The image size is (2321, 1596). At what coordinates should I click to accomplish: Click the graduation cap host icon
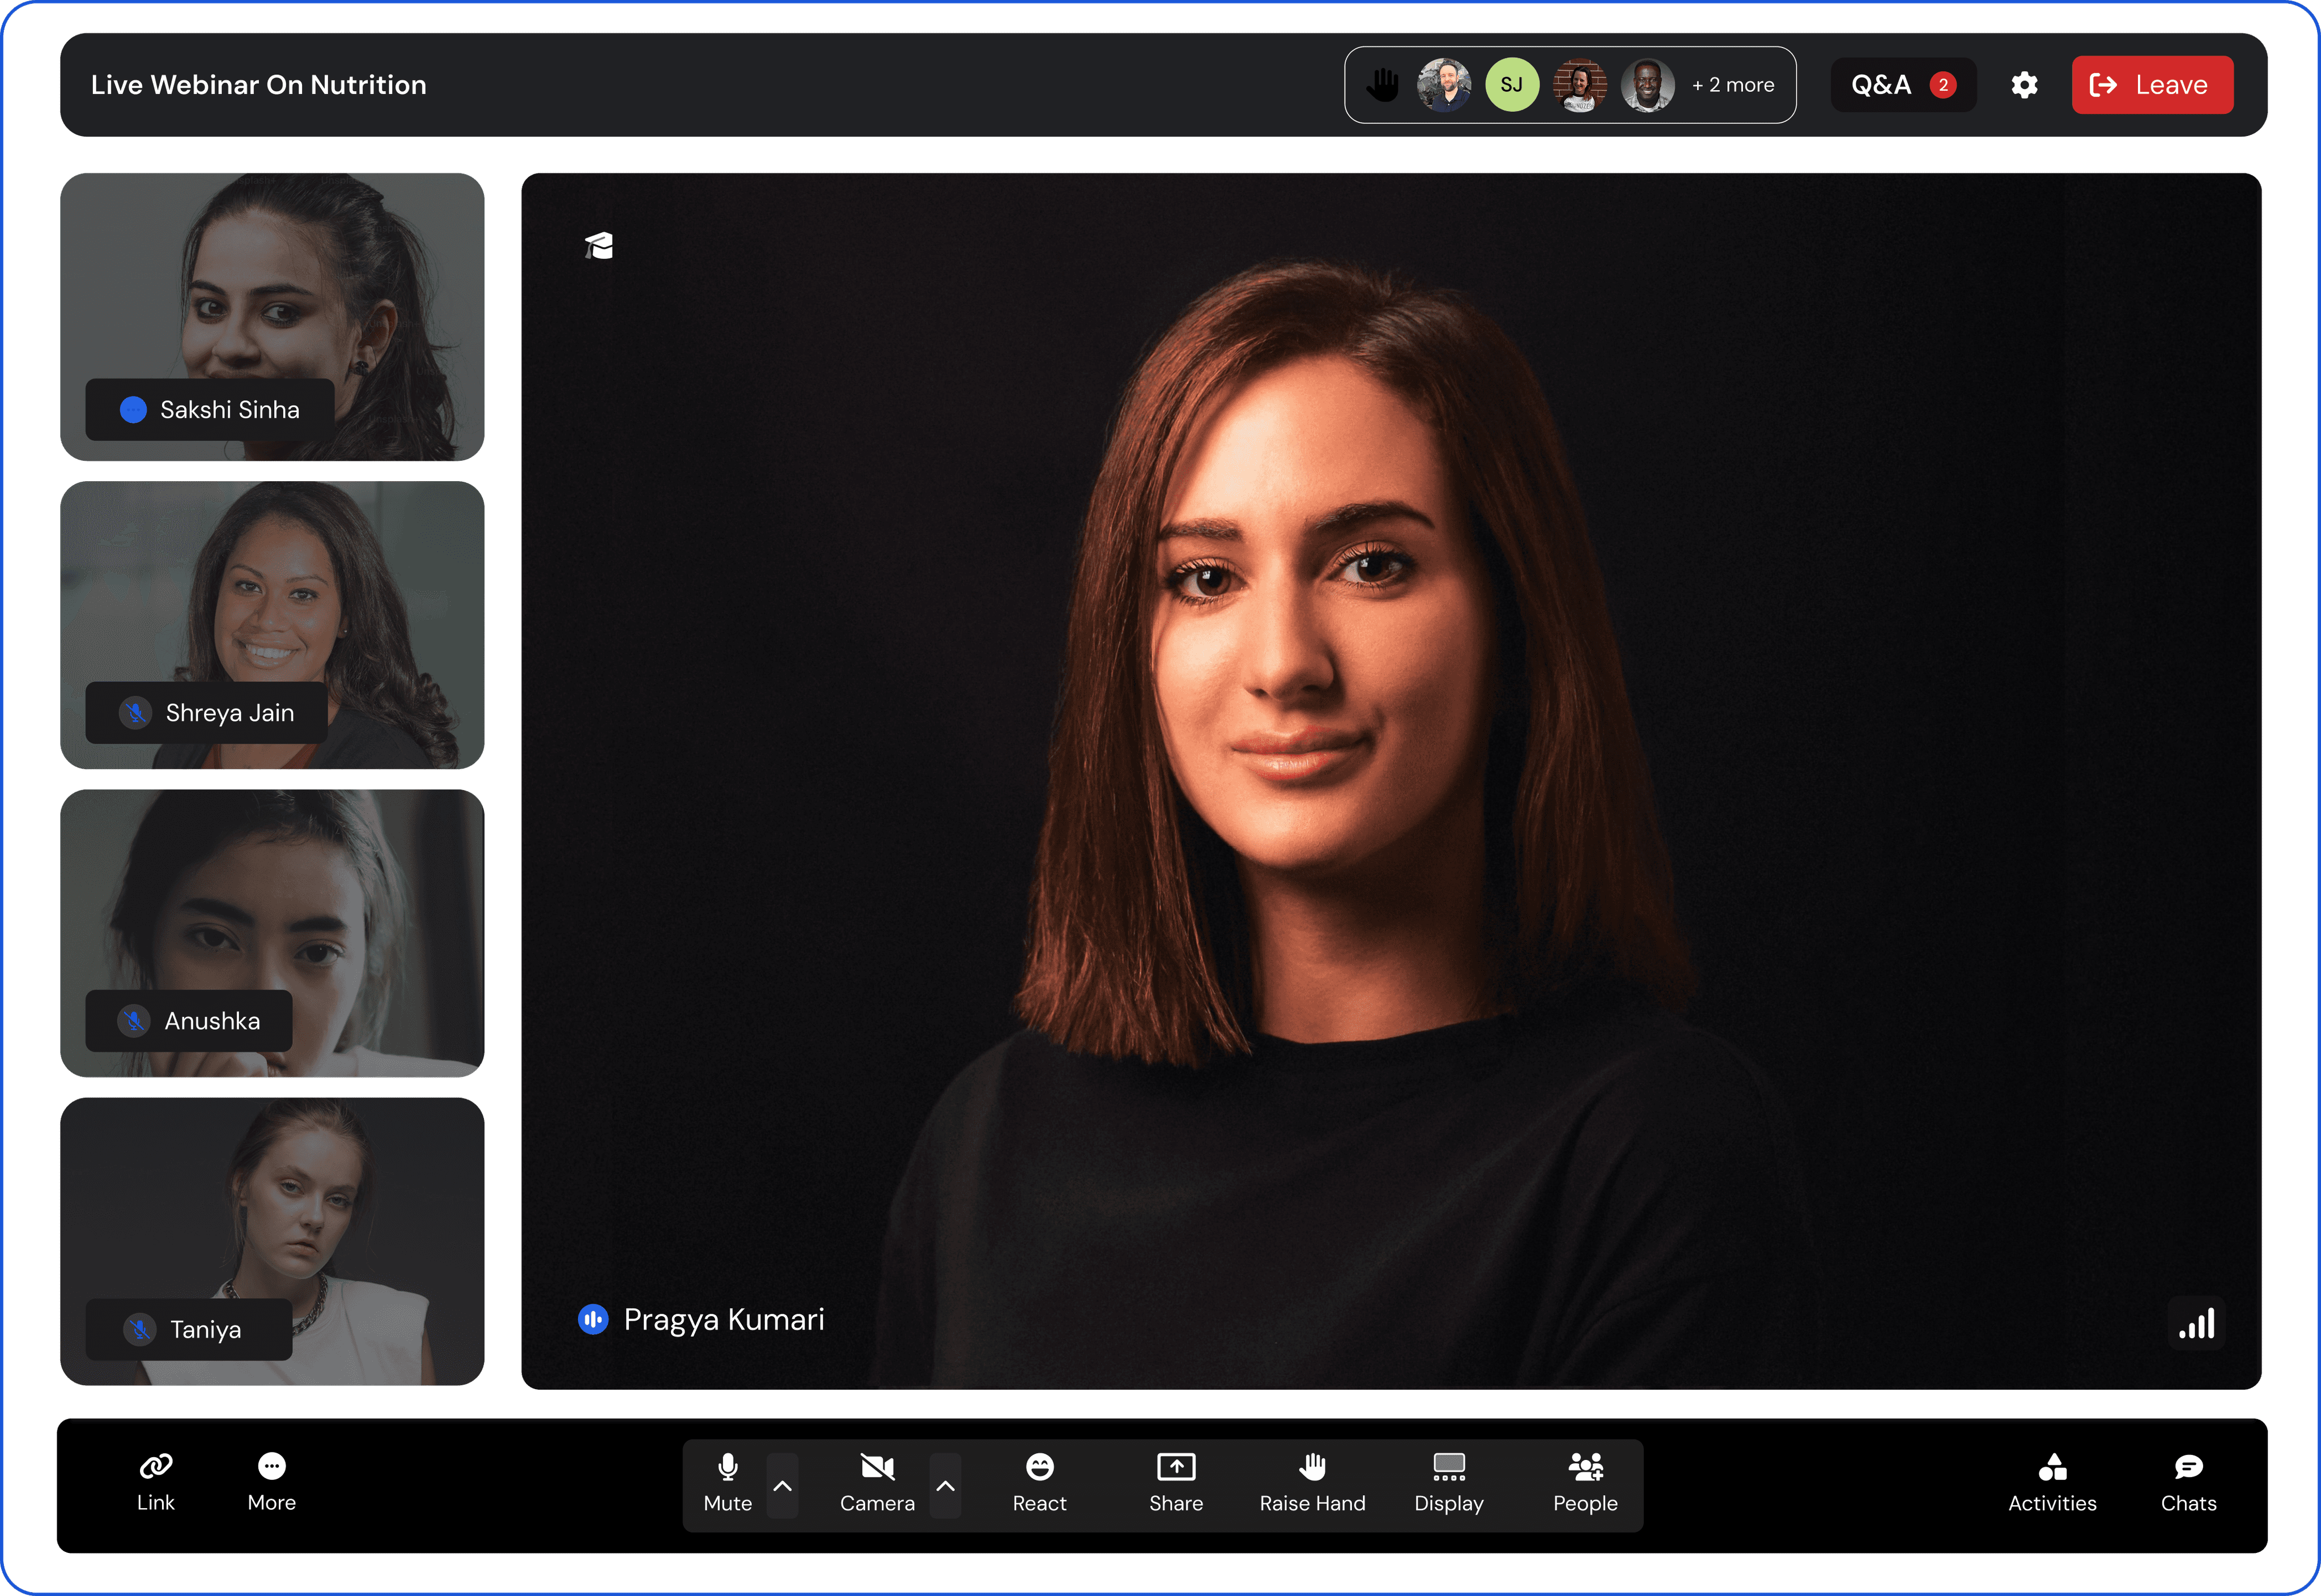pyautogui.click(x=599, y=246)
